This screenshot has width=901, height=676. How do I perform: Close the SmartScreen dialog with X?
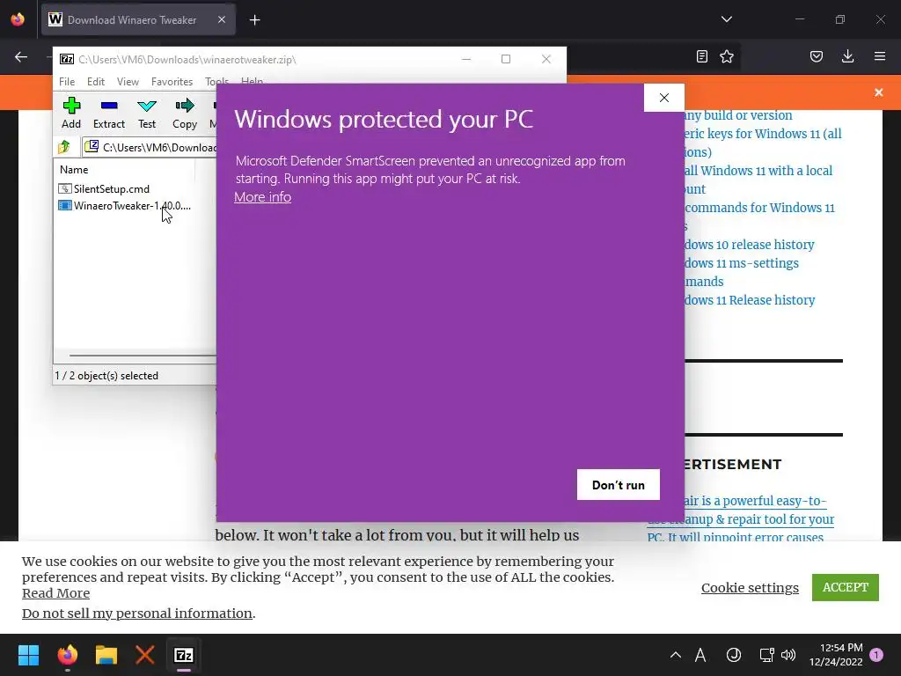click(664, 98)
